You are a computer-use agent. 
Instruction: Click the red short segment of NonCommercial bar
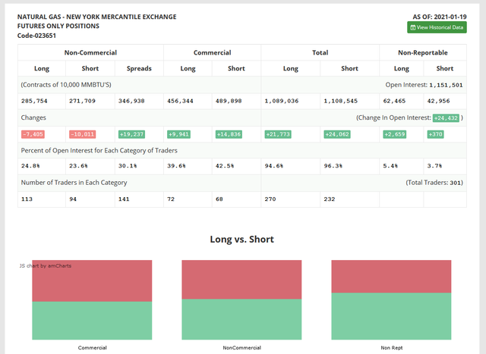pyautogui.click(x=241, y=280)
